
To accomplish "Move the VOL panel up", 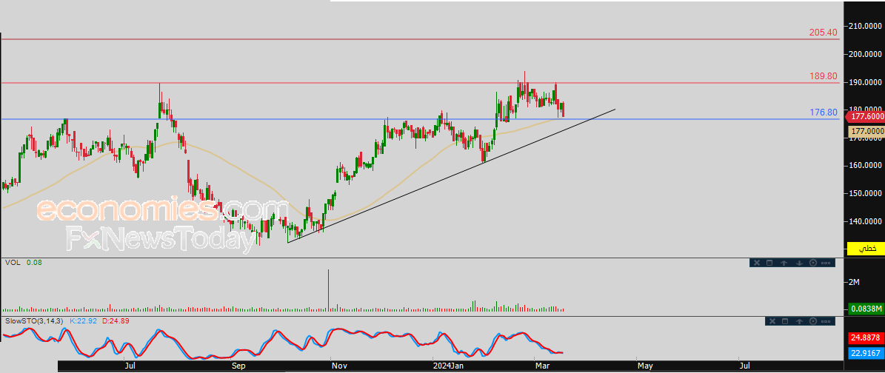I will click(x=784, y=263).
